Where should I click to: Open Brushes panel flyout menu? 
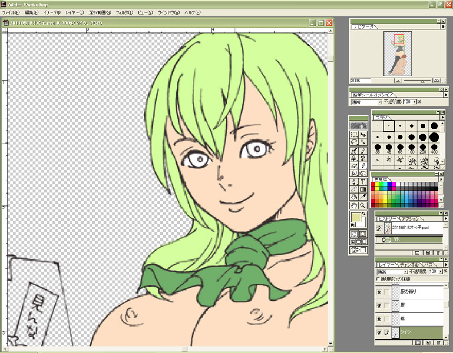tap(442, 118)
